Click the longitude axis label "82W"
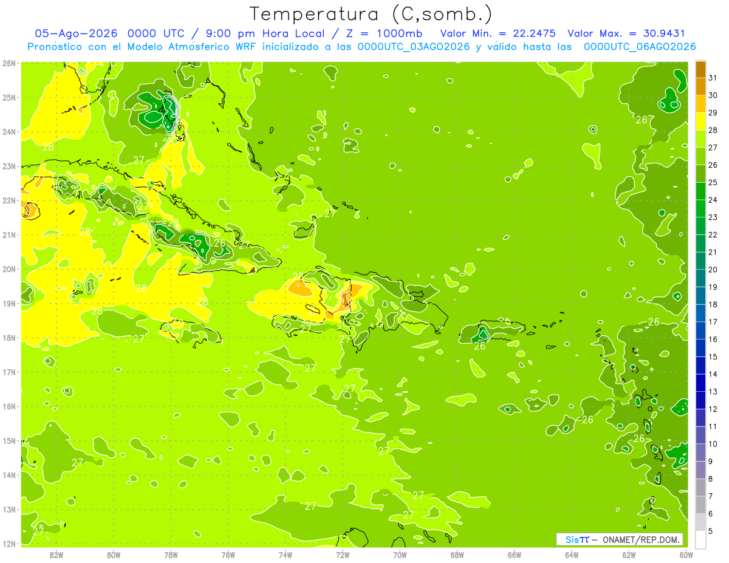Image resolution: width=729 pixels, height=563 pixels. 56,554
